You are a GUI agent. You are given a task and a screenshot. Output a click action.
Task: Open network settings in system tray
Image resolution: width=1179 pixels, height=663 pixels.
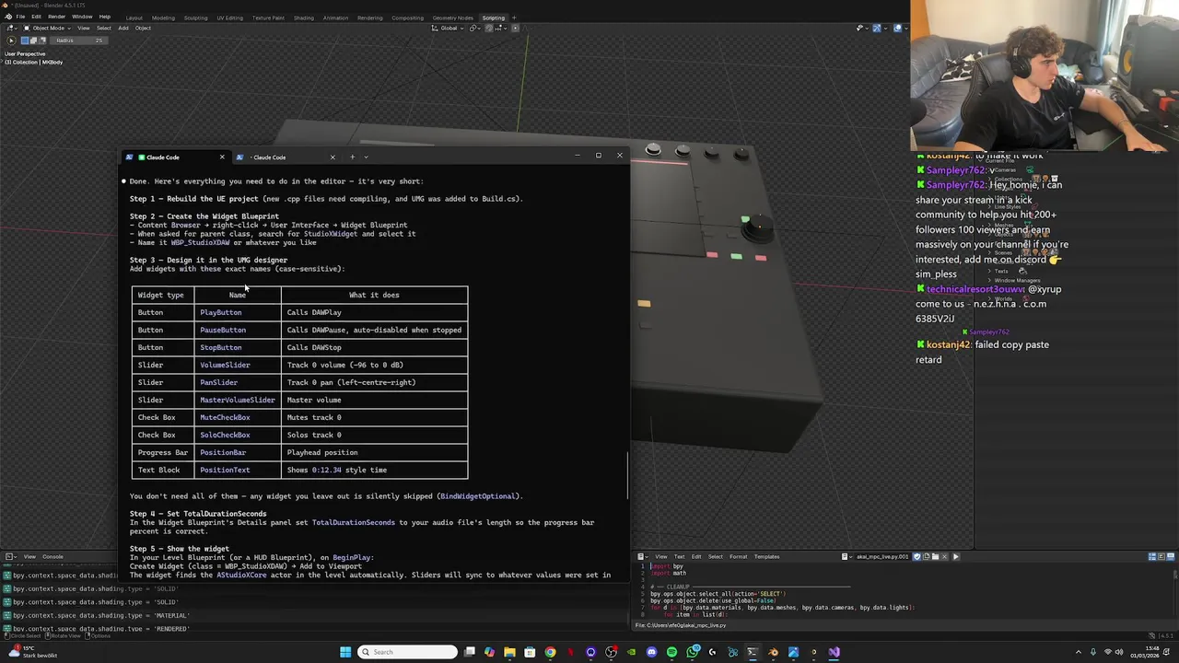[x=1107, y=652]
